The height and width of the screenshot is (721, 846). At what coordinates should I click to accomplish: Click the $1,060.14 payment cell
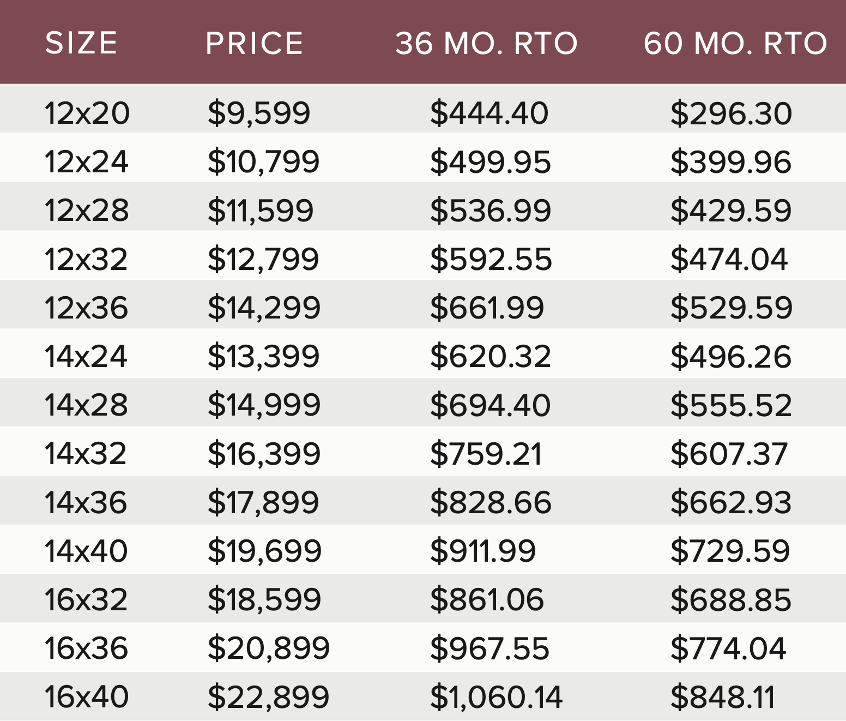pos(496,697)
